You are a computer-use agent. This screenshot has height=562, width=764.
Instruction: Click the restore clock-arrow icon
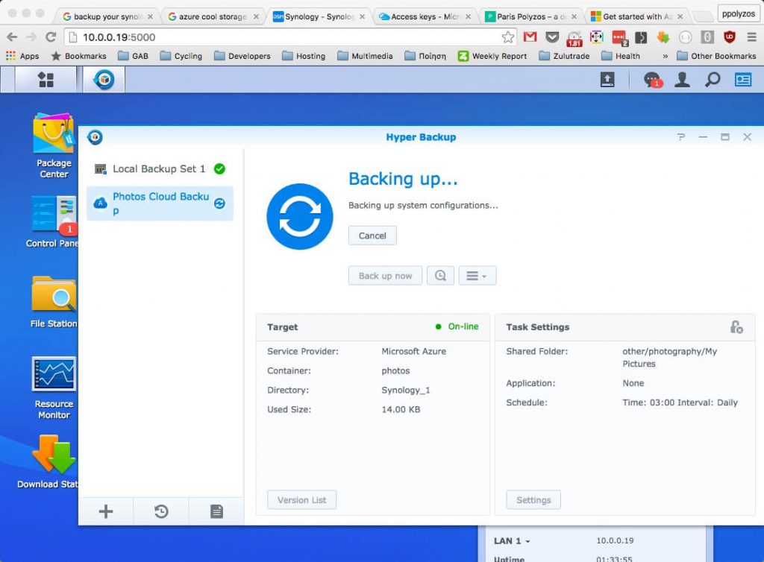click(x=161, y=511)
